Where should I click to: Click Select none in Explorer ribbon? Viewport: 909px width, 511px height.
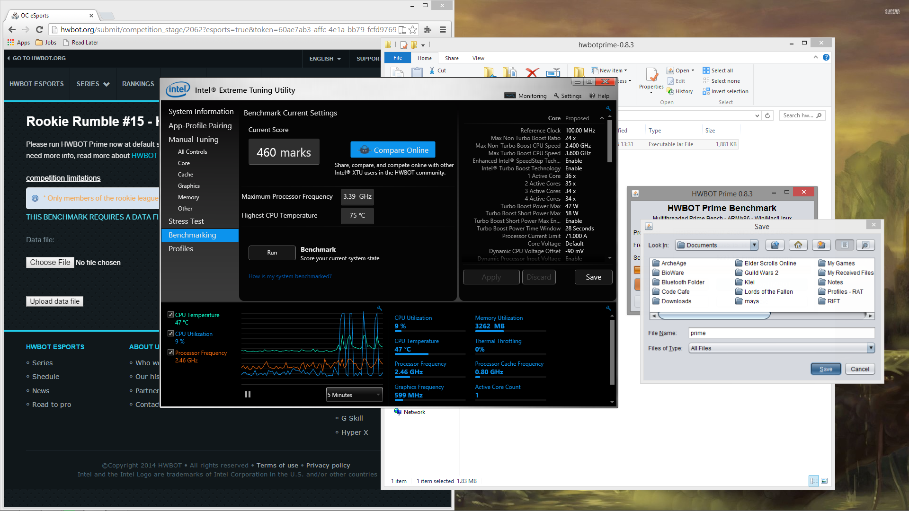click(722, 81)
